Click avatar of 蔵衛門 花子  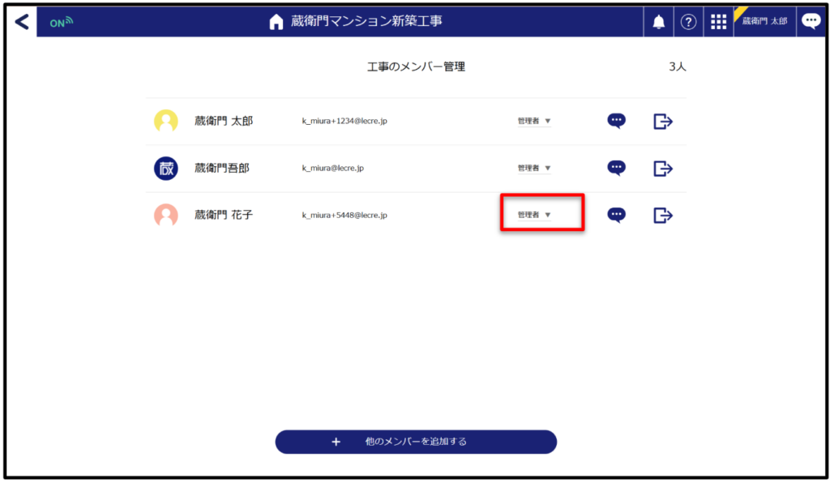point(165,216)
